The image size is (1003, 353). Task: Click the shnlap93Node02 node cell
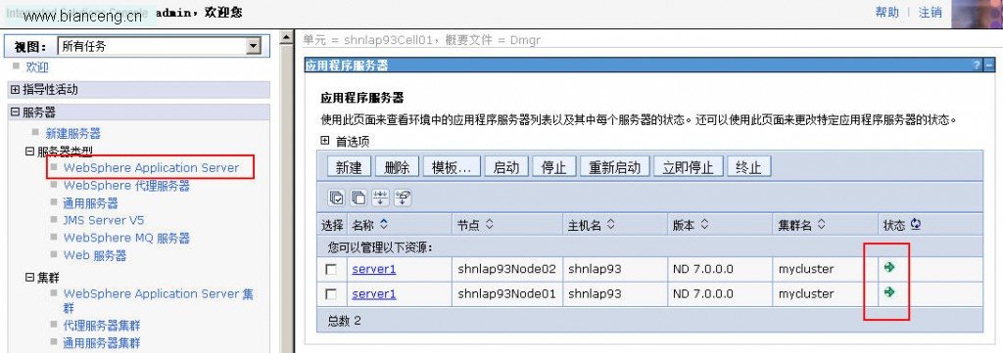pos(506,269)
